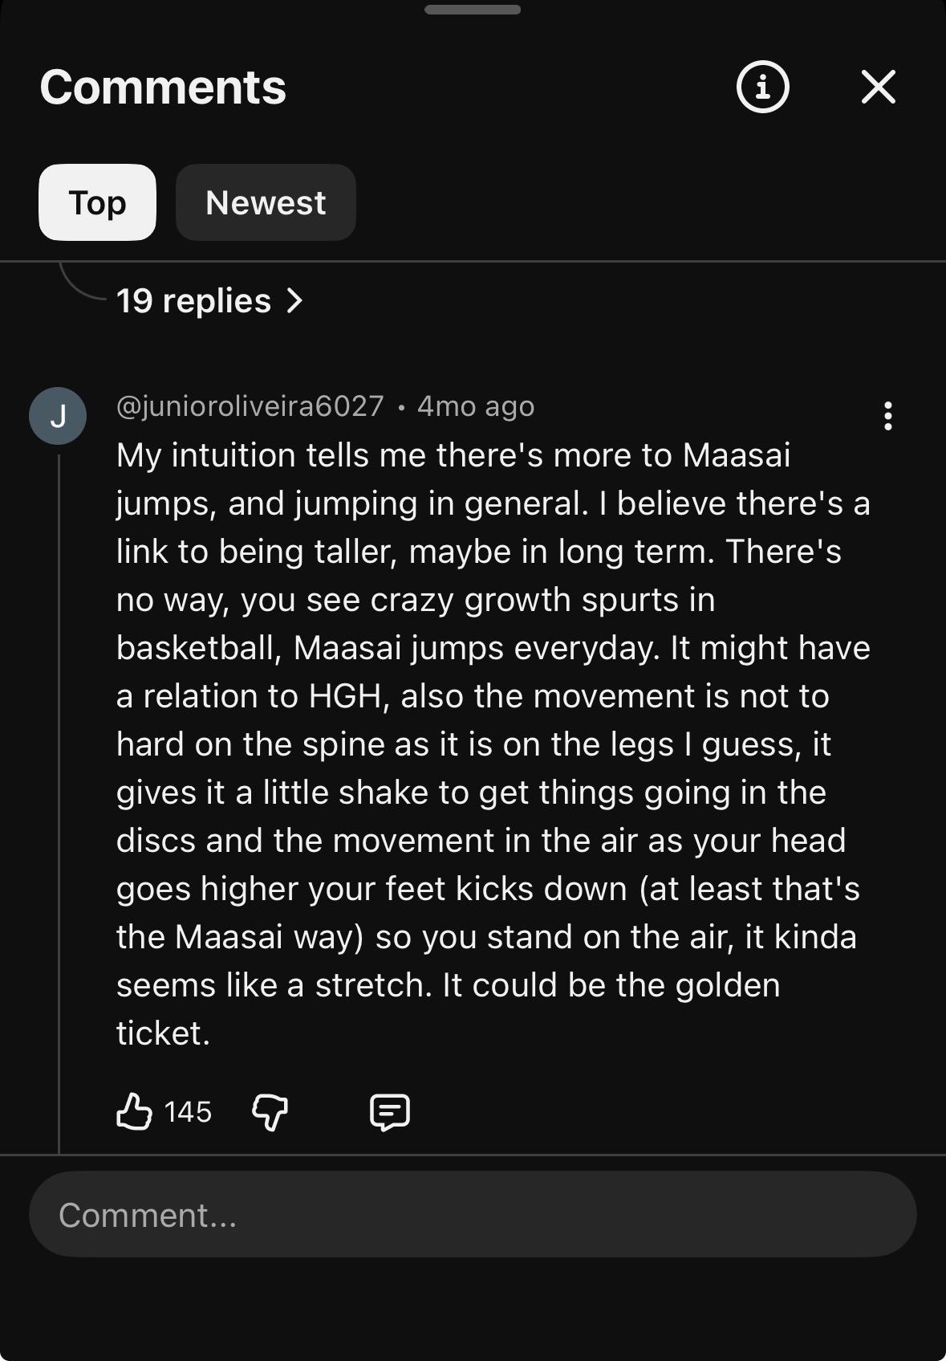Tap the Comments panel heading
Image resolution: width=946 pixels, height=1361 pixels.
tap(163, 87)
